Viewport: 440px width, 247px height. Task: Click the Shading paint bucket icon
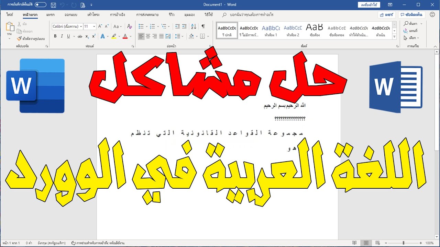191,36
